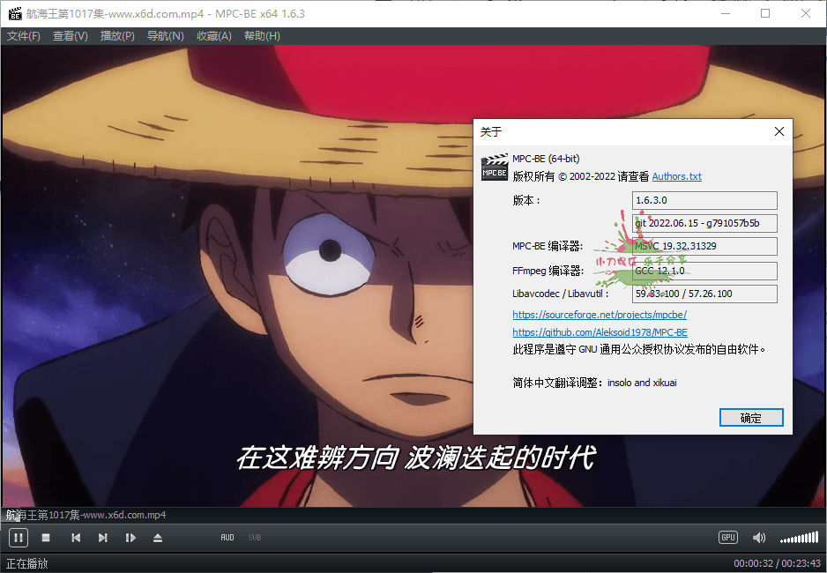Click the GPU status indicator
This screenshot has height=573, width=827.
(727, 537)
